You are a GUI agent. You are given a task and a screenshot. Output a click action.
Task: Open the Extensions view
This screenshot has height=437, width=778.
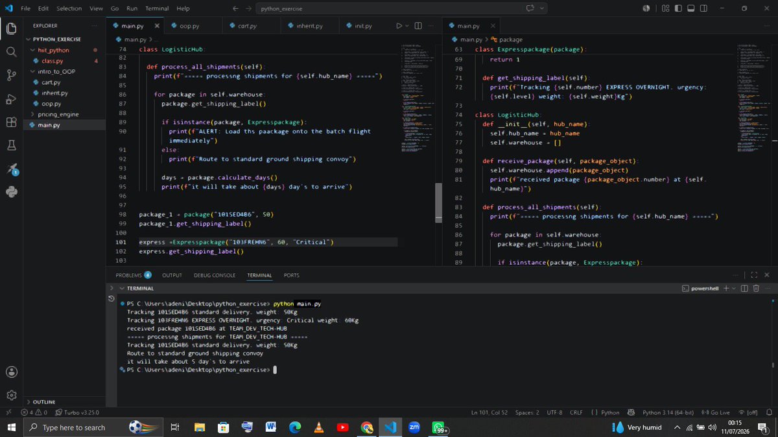(x=11, y=122)
